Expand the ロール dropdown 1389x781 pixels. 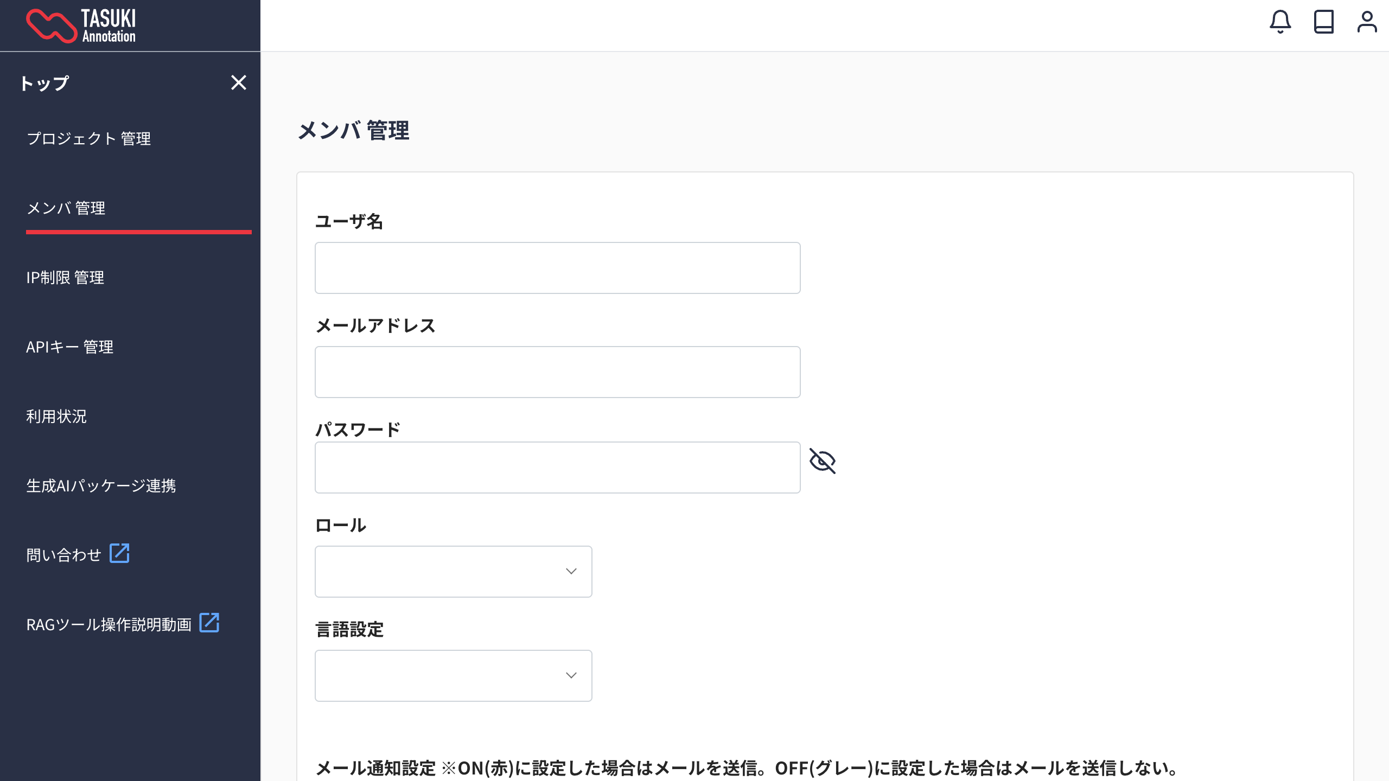(x=453, y=572)
